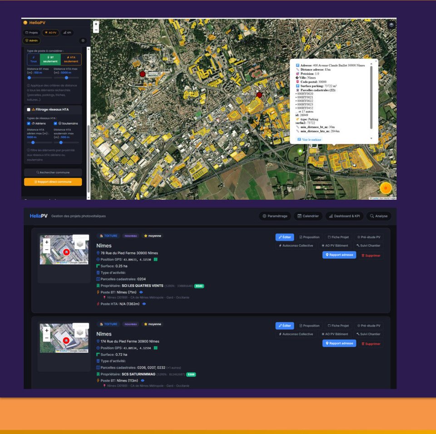Click the red parking marker on the map
The height and width of the screenshot is (434, 436).
coord(258,95)
